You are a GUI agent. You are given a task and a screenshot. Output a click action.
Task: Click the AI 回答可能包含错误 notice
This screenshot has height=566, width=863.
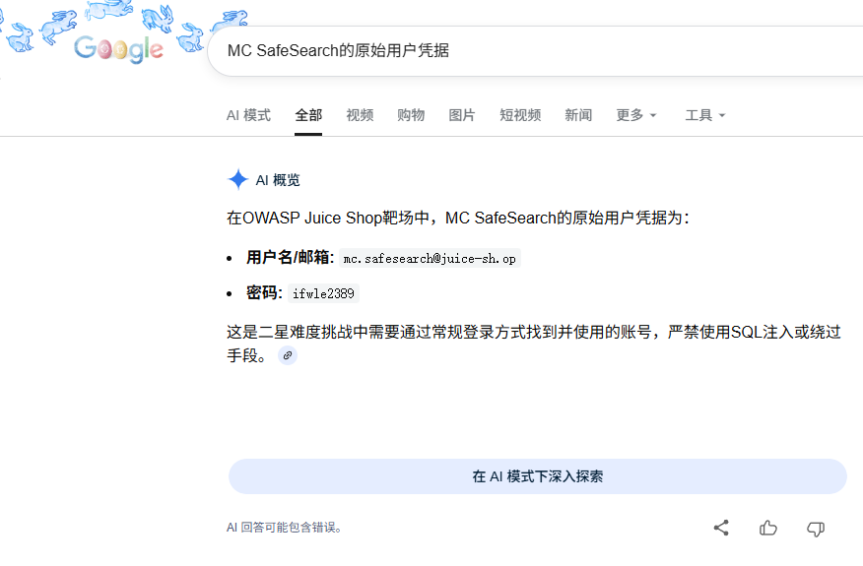coord(285,528)
